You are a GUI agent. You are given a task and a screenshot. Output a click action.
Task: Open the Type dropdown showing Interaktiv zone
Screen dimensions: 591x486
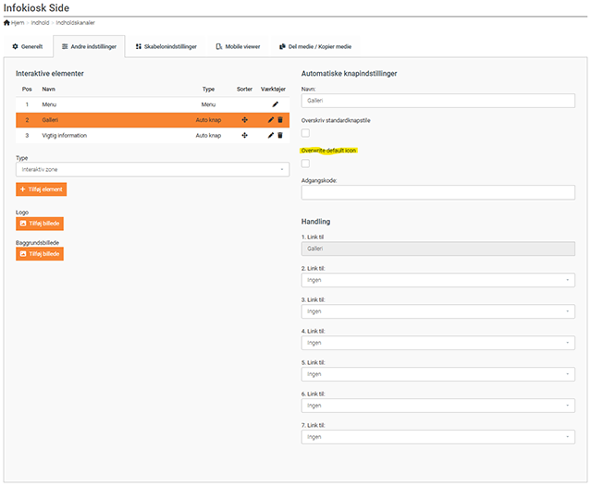click(153, 170)
